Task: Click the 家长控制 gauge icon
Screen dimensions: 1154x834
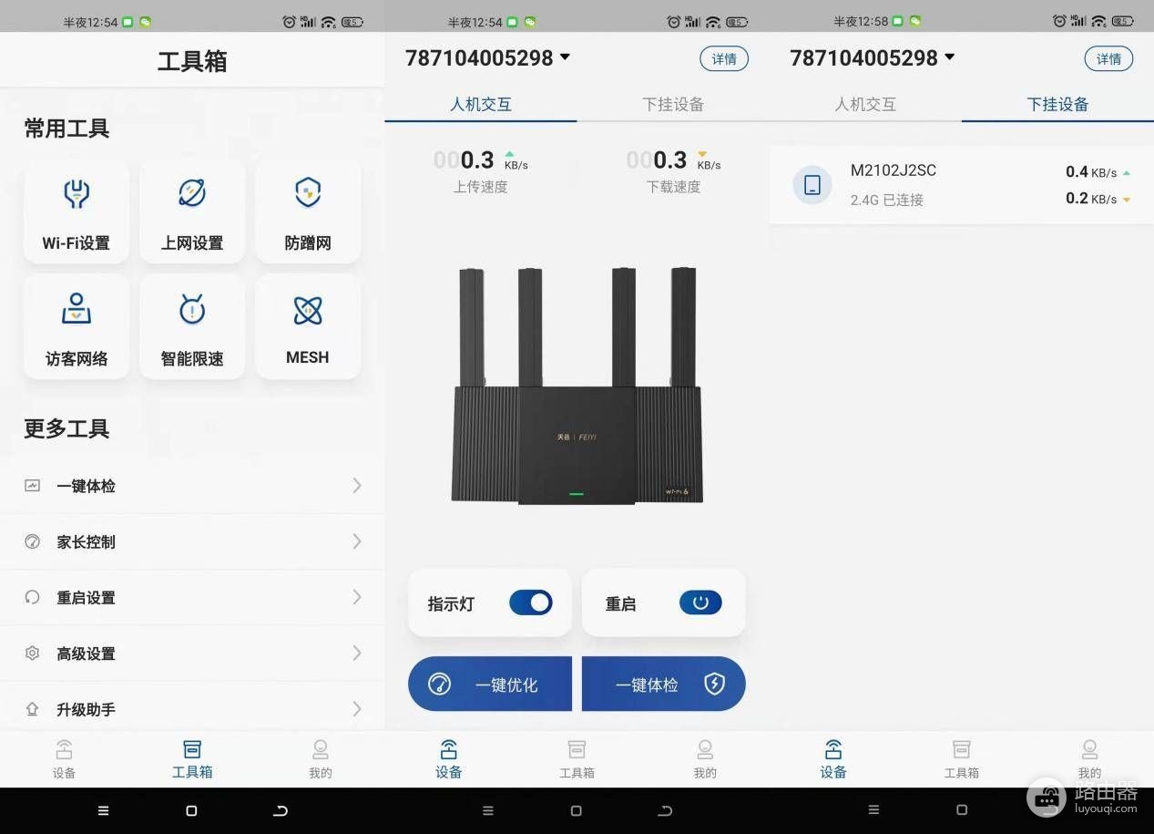Action: point(33,541)
